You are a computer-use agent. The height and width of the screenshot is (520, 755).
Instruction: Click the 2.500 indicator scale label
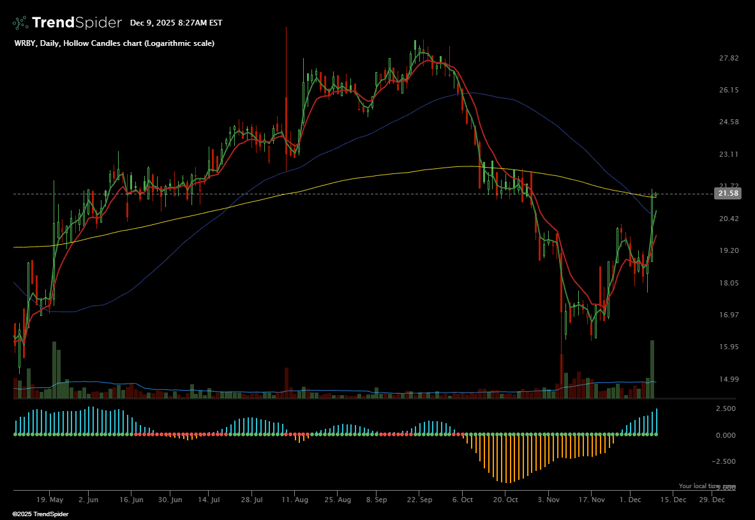click(x=726, y=408)
